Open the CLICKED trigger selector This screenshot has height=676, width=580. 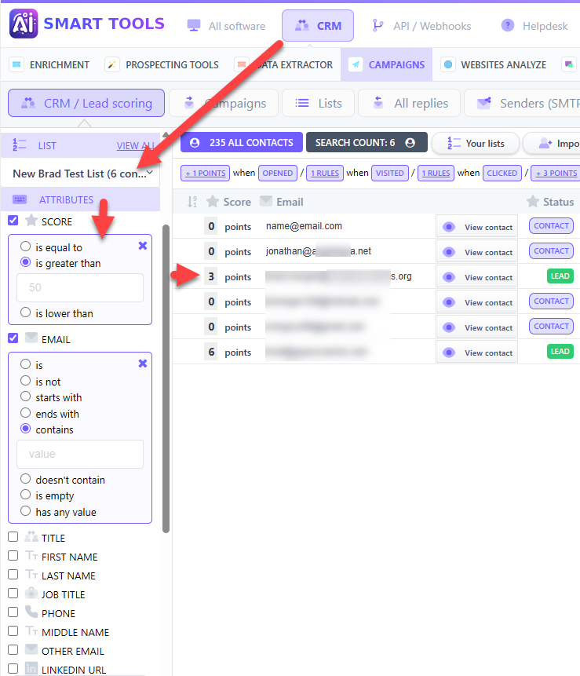coord(502,174)
